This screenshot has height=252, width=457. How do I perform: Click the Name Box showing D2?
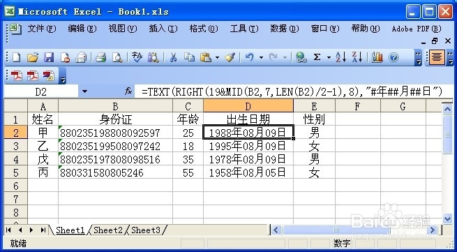40,91
